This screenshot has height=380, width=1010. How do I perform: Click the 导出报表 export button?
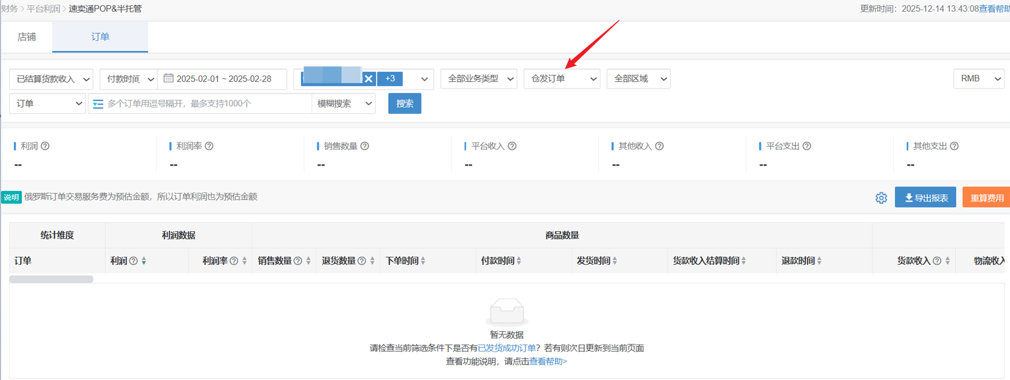925,198
